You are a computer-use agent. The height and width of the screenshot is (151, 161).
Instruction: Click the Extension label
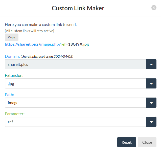14,76
